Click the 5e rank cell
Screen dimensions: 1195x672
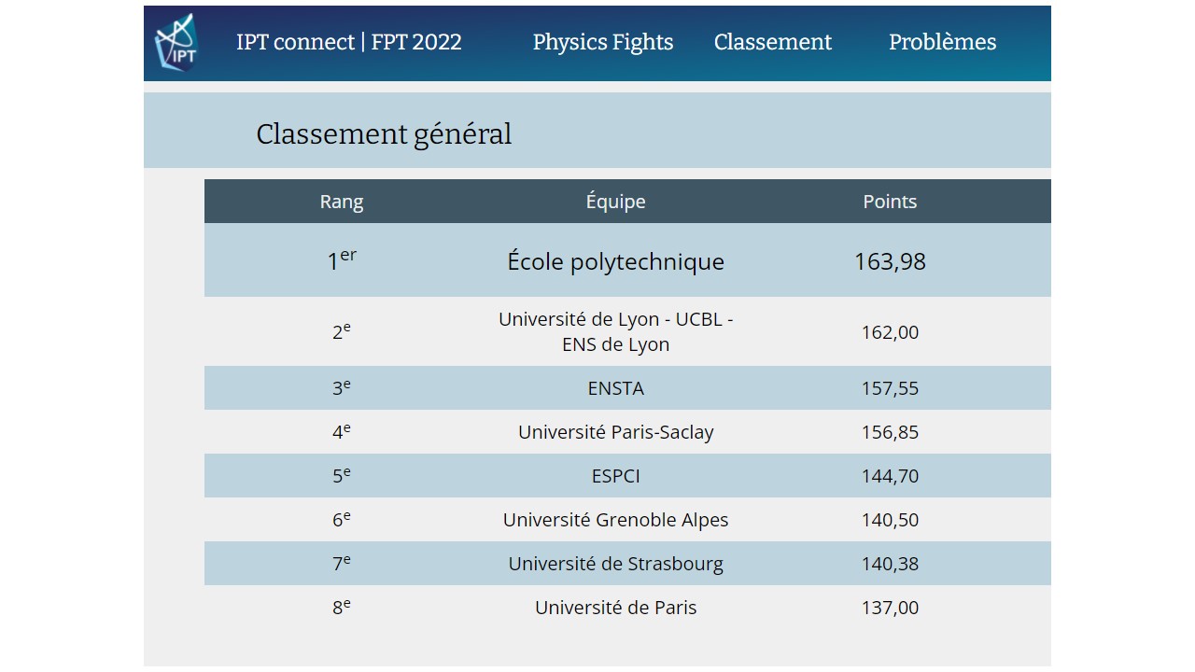click(342, 475)
